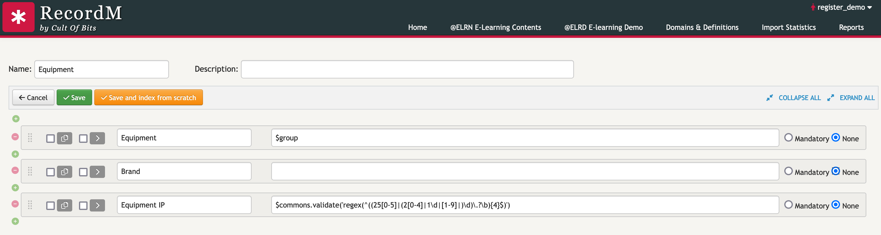Click Save and index from scratch
This screenshot has width=881, height=235.
(x=148, y=98)
